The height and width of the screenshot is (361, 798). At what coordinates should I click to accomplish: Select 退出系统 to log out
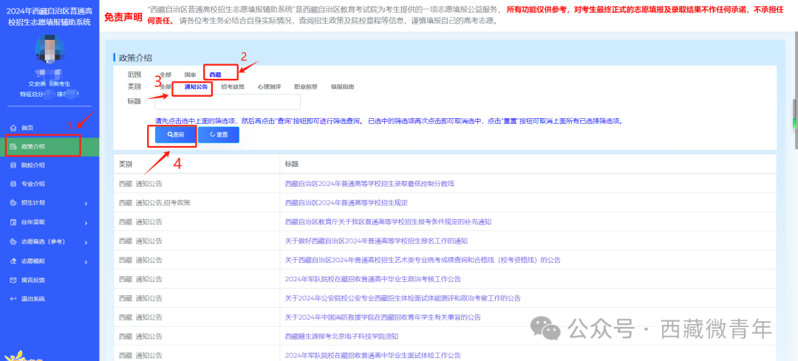coord(50,298)
